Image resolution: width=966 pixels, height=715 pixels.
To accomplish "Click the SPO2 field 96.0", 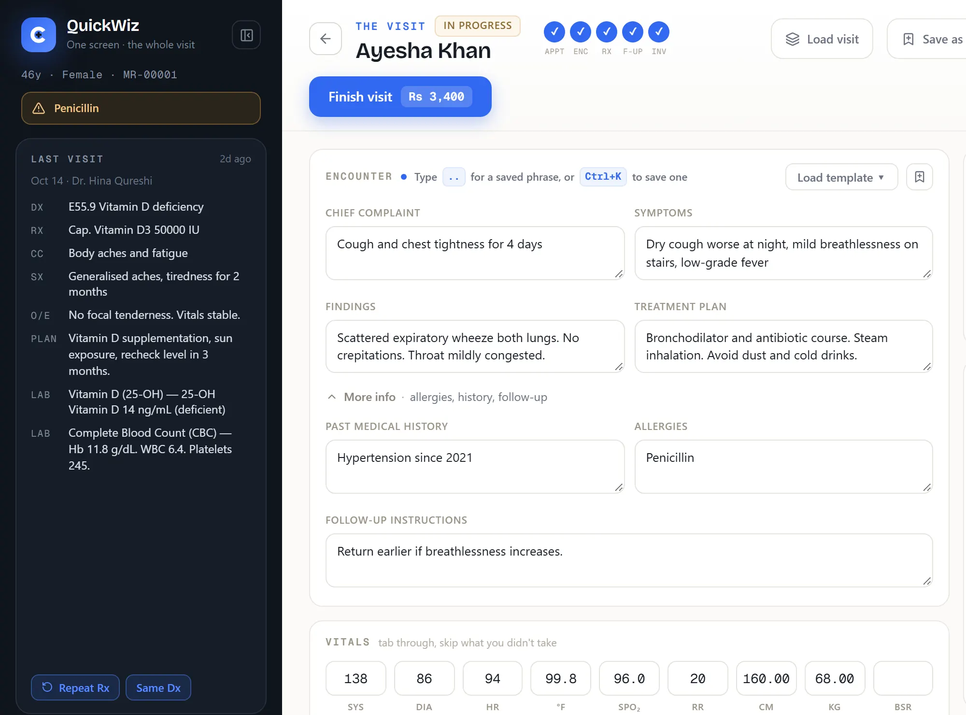I will click(x=629, y=678).
